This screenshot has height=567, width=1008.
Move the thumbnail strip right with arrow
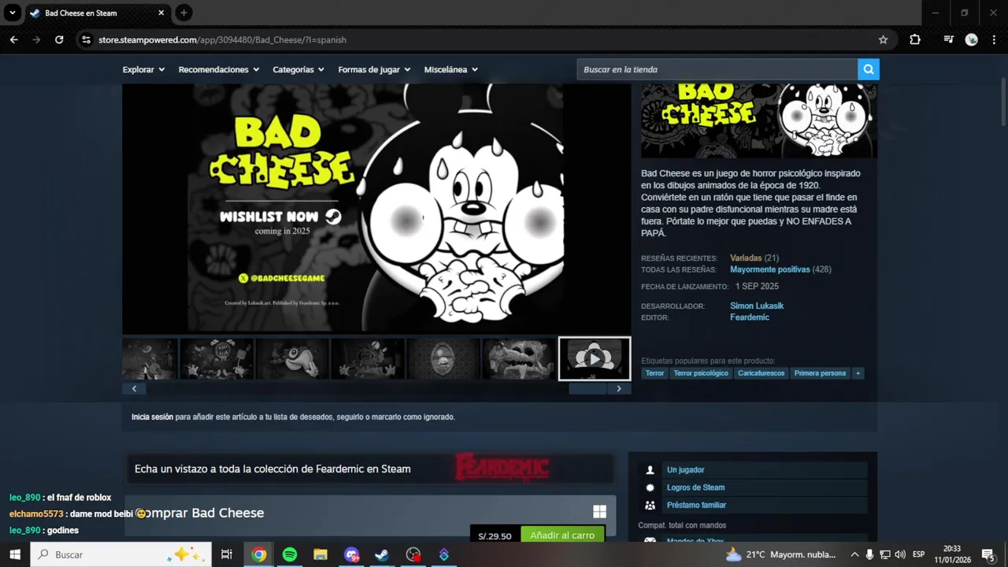[x=619, y=388]
